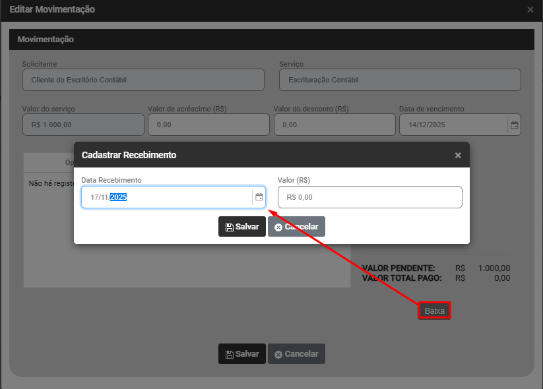Click the highlighted year 2025 in date
The image size is (543, 389).
(118, 197)
